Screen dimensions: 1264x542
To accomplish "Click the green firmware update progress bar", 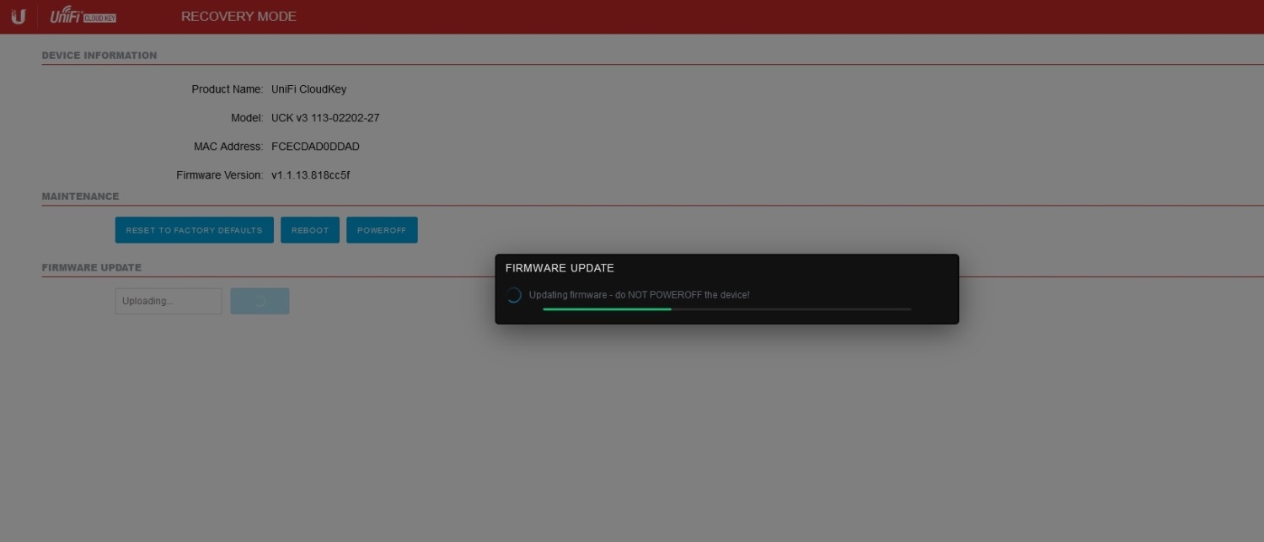I will click(x=607, y=309).
